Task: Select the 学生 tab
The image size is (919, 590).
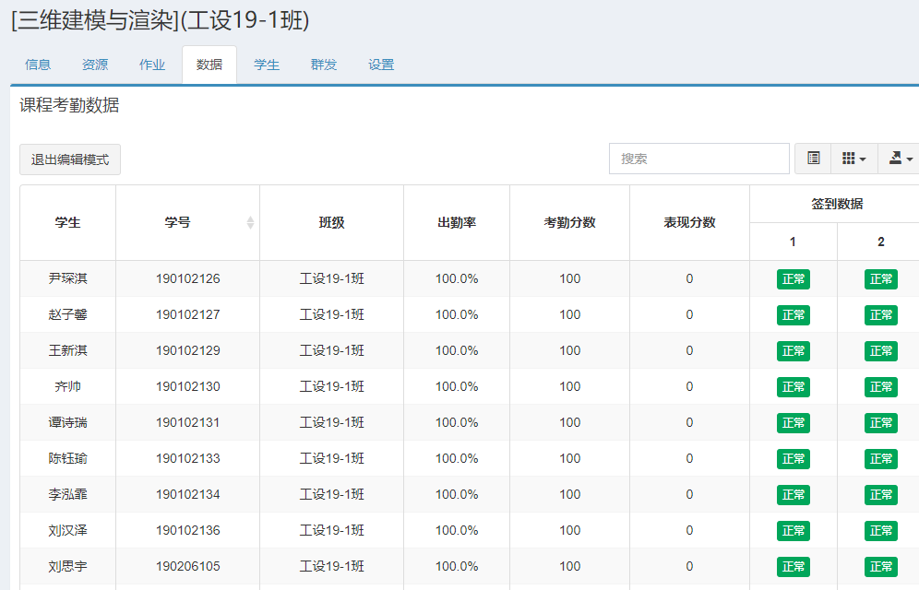Action: pyautogui.click(x=267, y=65)
